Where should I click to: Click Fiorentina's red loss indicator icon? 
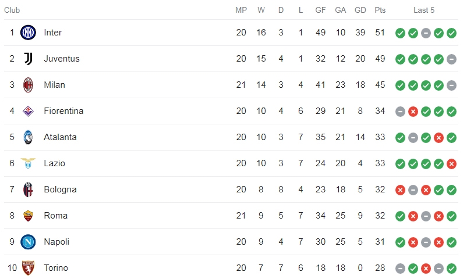[413, 112]
